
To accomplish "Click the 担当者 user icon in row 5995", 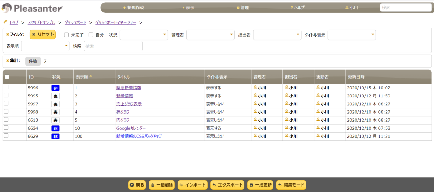I will (286, 95).
